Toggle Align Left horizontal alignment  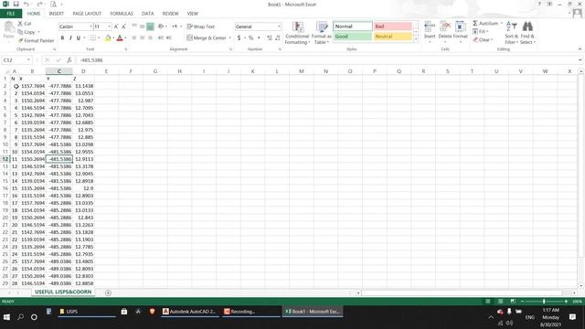(x=134, y=37)
